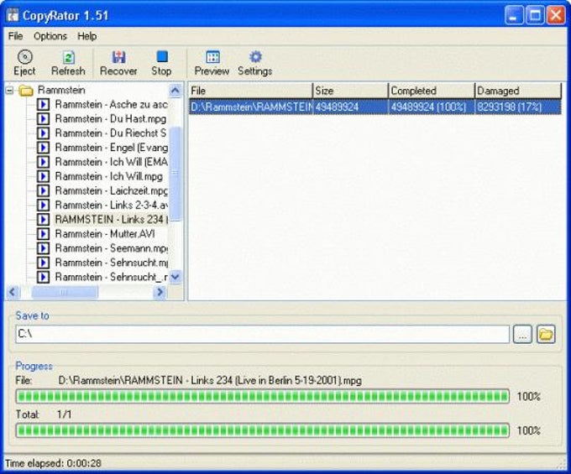571x474 pixels.
Task: Click video icon of Asche zu asche file
Action: [43, 105]
